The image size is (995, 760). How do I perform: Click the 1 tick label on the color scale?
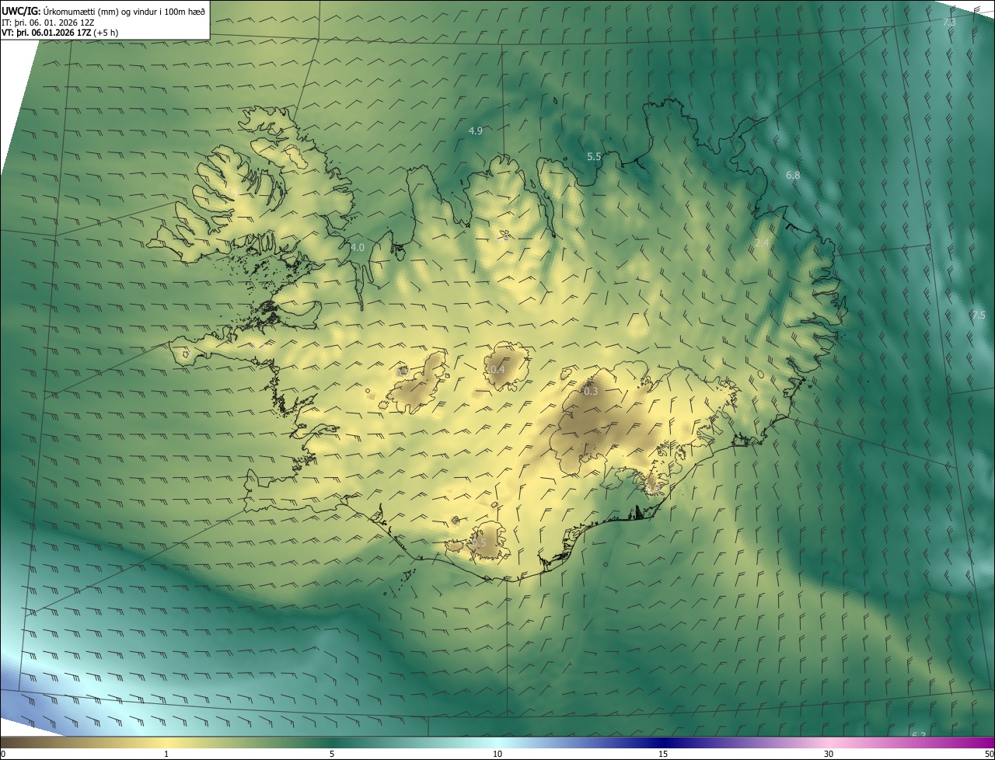coord(166,755)
